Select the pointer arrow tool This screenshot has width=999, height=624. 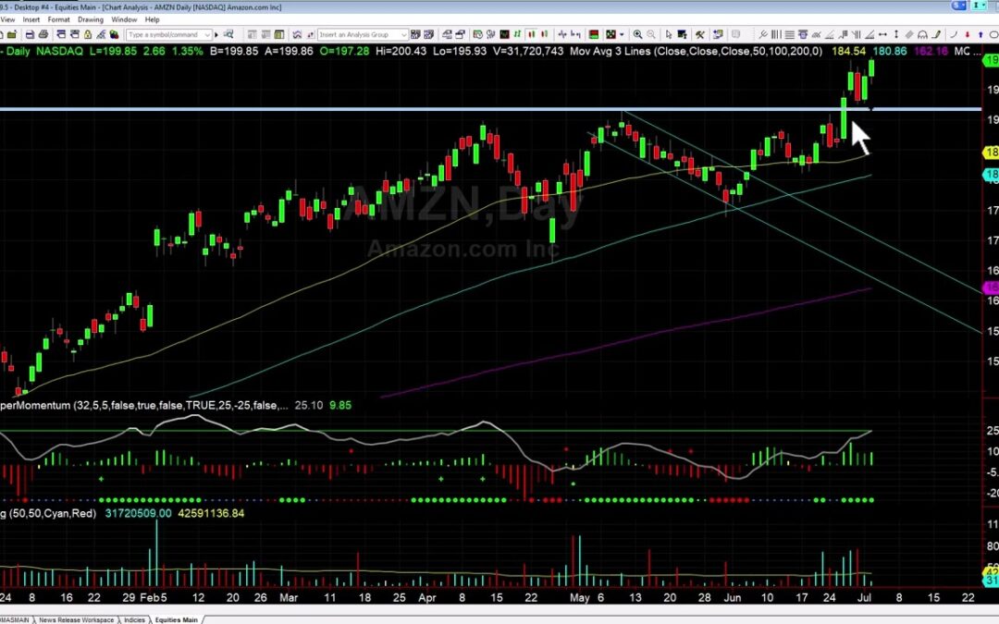click(x=669, y=34)
